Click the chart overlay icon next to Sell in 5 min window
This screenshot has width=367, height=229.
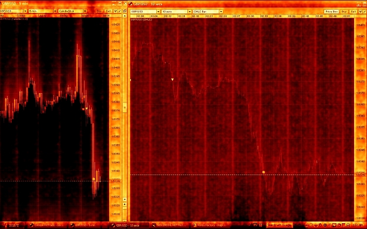(x=116, y=11)
